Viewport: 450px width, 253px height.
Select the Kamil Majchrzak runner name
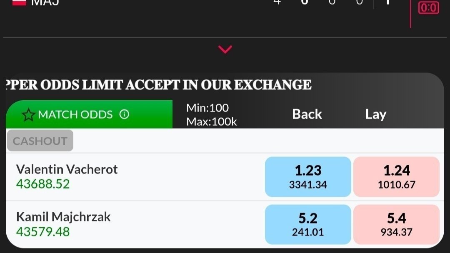click(63, 217)
